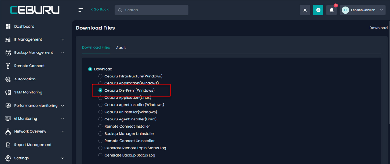Image resolution: width=390 pixels, height=164 pixels.
Task: Click the Network Overview topology icon
Action: pos(8,131)
